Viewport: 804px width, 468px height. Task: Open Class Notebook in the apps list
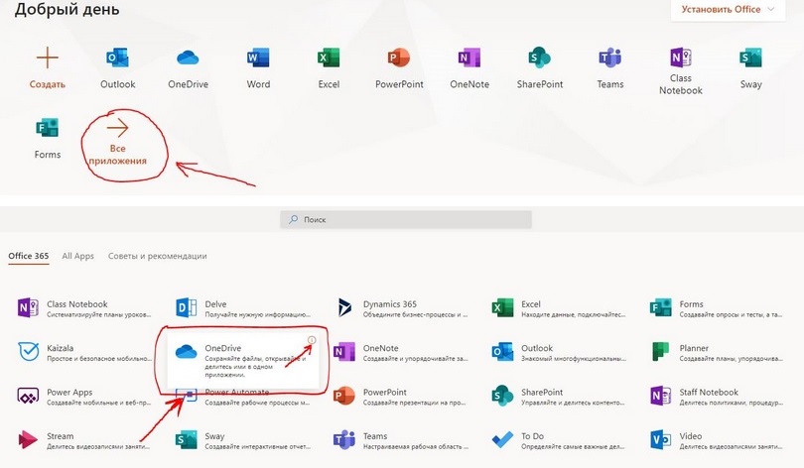coord(84,308)
